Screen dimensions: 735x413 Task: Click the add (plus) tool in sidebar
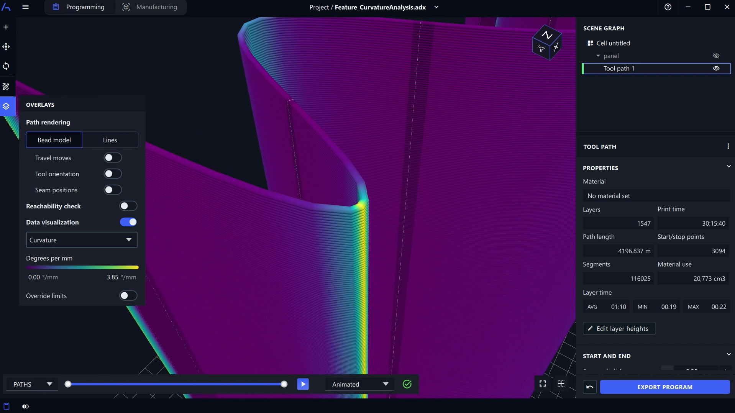coord(6,27)
